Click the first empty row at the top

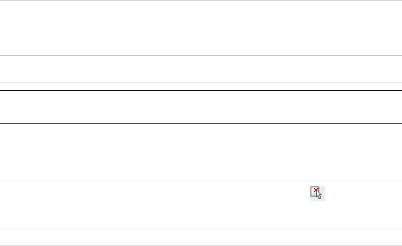point(201,14)
